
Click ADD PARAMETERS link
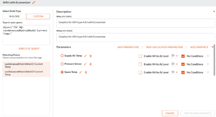click(128, 47)
